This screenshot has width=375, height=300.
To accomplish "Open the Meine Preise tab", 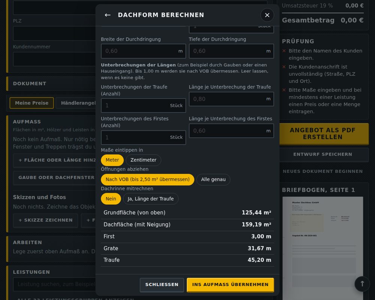I will point(31,103).
